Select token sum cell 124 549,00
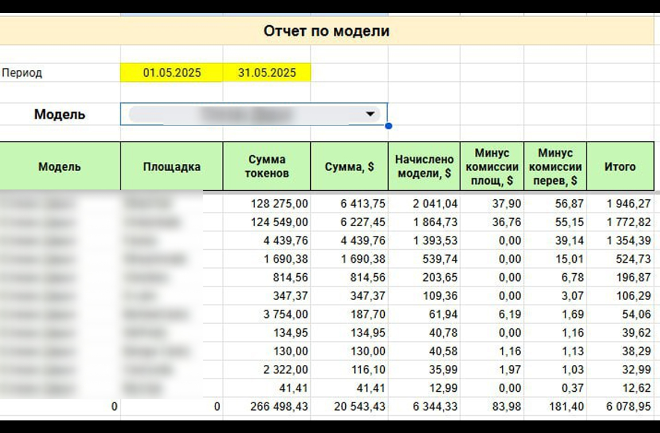The width and height of the screenshot is (660, 433). click(267, 222)
